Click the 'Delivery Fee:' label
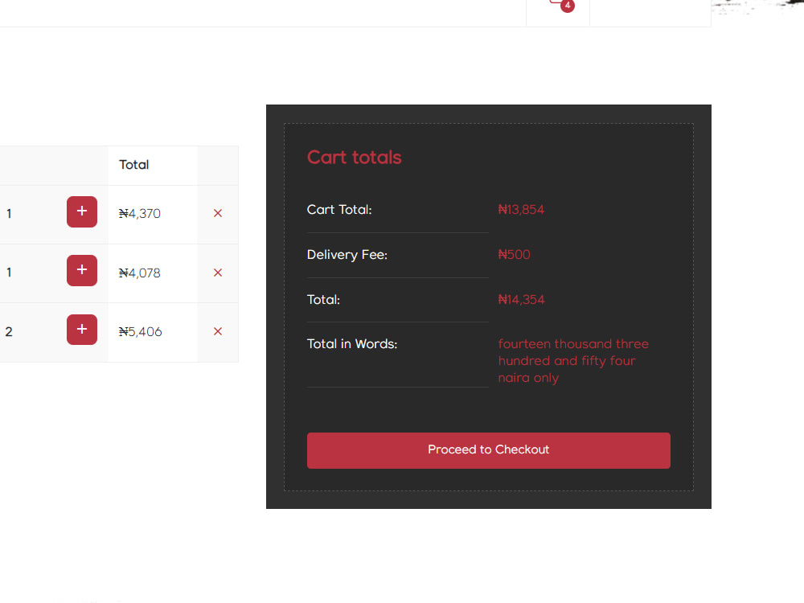Image resolution: width=804 pixels, height=603 pixels. [x=347, y=255]
